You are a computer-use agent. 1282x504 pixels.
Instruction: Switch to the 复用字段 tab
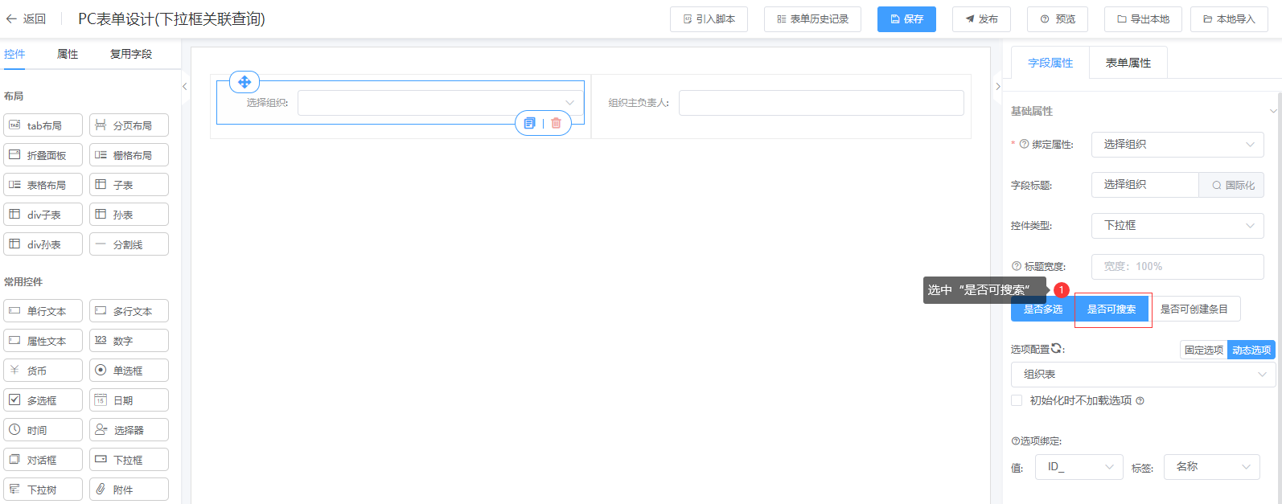(131, 54)
